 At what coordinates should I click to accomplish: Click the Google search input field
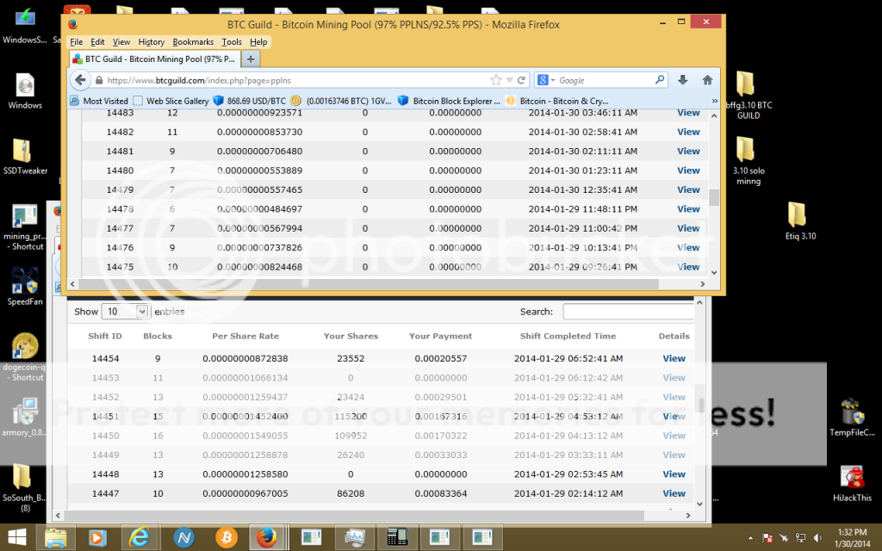(x=606, y=80)
